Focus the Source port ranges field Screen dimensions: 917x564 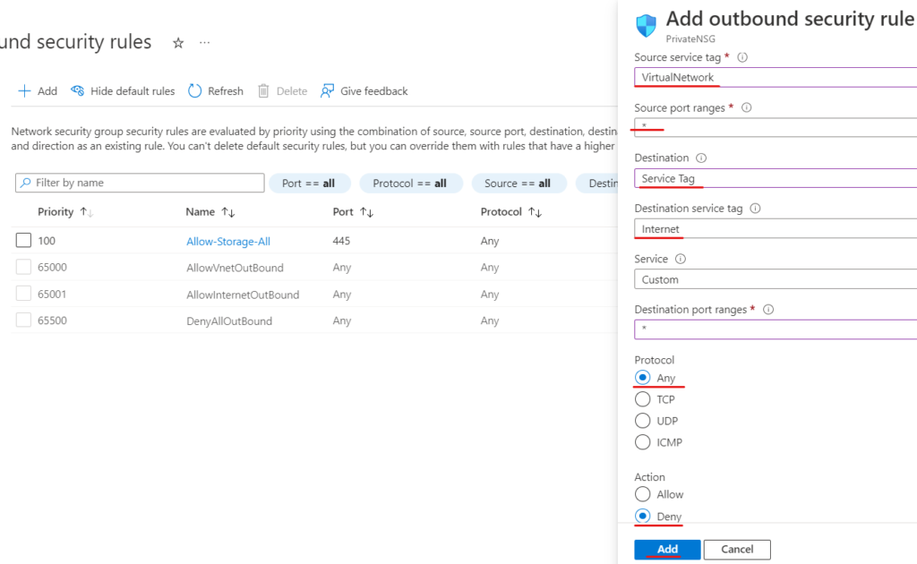(776, 127)
